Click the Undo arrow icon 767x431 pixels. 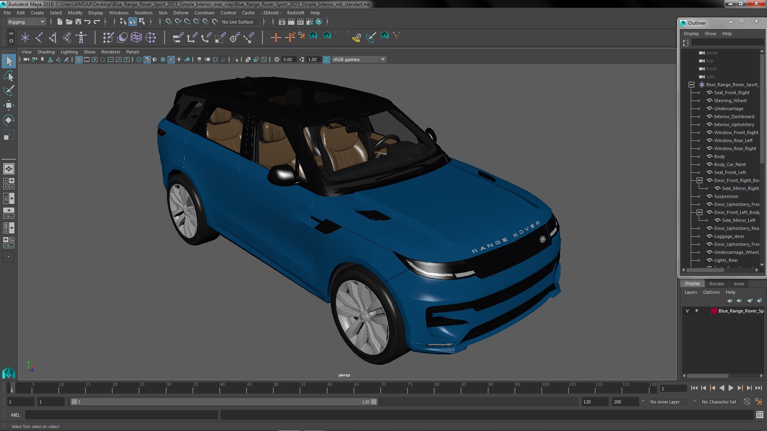click(x=87, y=22)
